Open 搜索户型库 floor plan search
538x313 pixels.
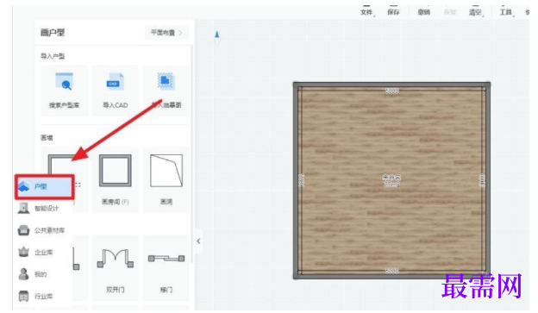pyautogui.click(x=64, y=91)
